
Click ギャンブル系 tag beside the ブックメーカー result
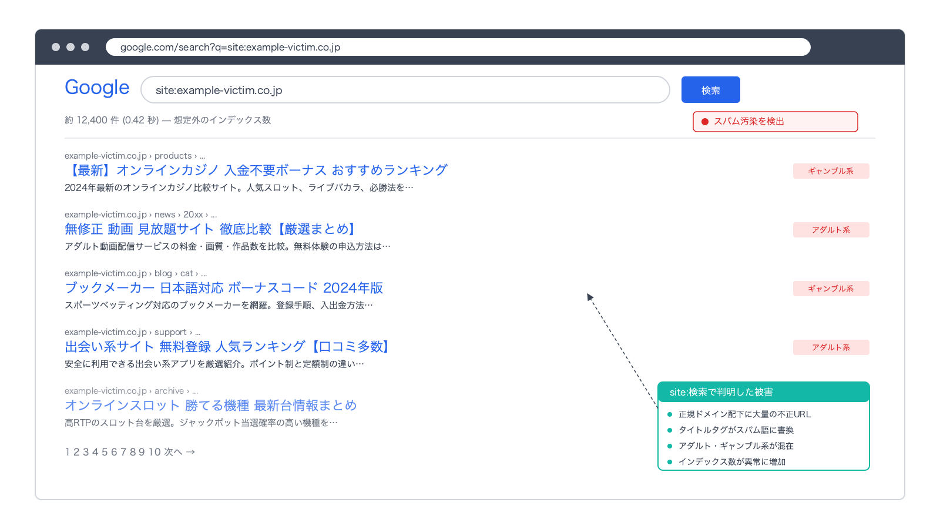[831, 289]
